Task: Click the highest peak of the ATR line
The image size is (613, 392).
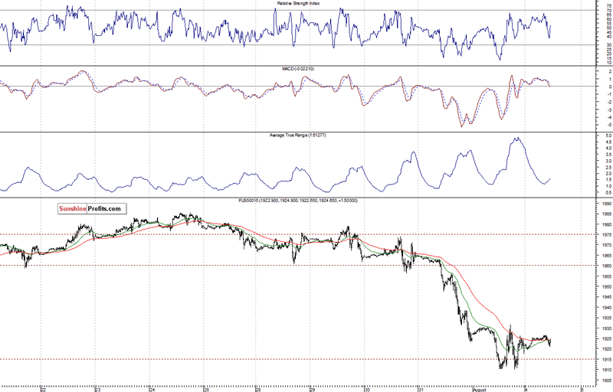Action: pos(517,139)
